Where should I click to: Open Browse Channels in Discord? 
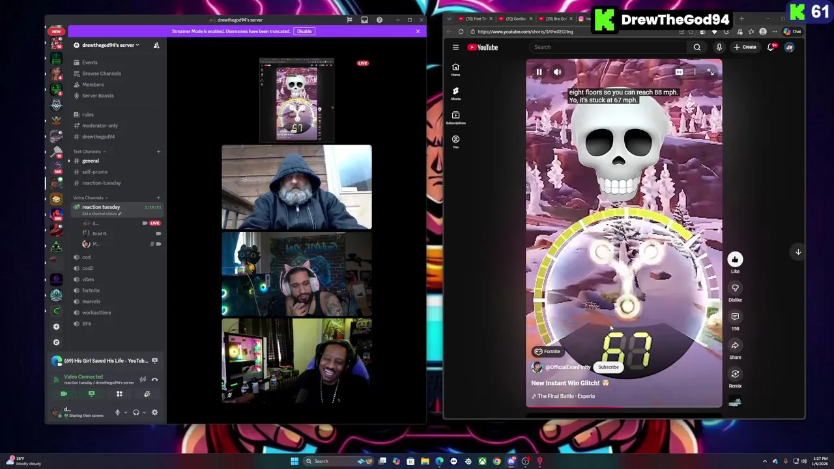click(101, 74)
